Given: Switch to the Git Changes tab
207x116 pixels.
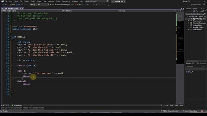Looking at the screenshot, I should pos(201,63).
